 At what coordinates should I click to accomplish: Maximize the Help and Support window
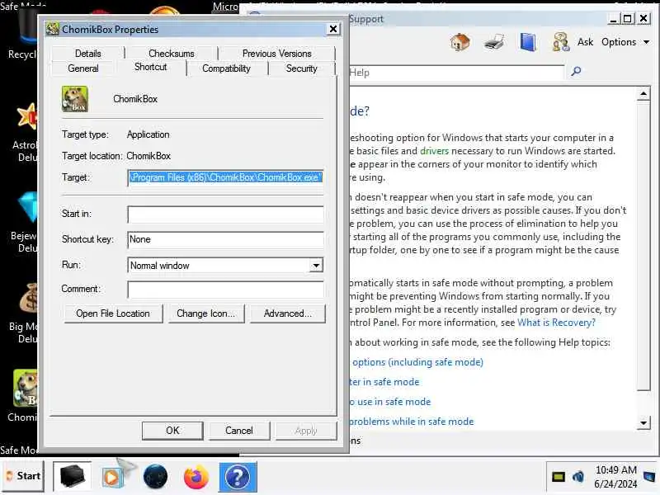[628, 18]
